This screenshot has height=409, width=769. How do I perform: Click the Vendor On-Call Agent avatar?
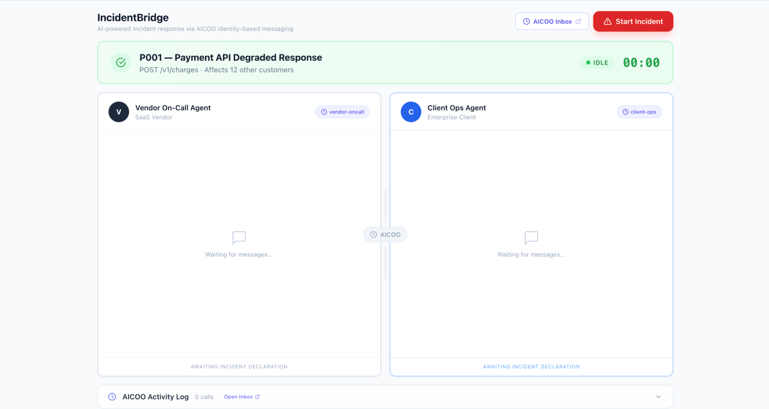pyautogui.click(x=118, y=112)
